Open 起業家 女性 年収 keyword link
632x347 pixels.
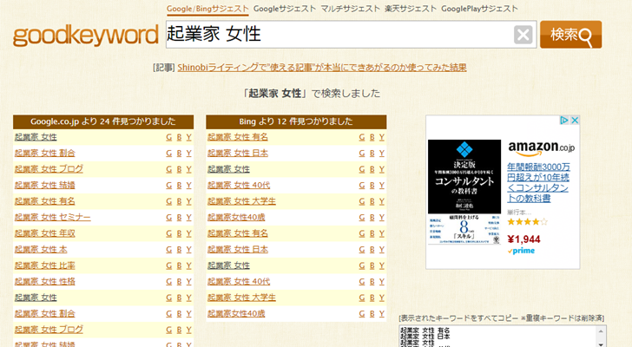tap(45, 233)
